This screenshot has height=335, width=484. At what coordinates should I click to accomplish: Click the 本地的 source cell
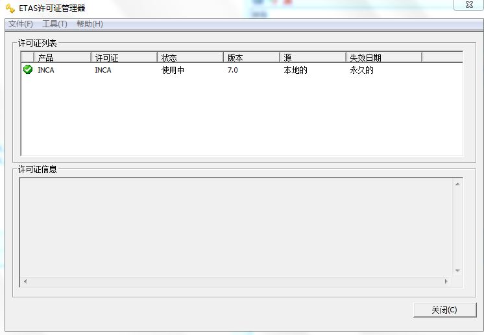295,70
